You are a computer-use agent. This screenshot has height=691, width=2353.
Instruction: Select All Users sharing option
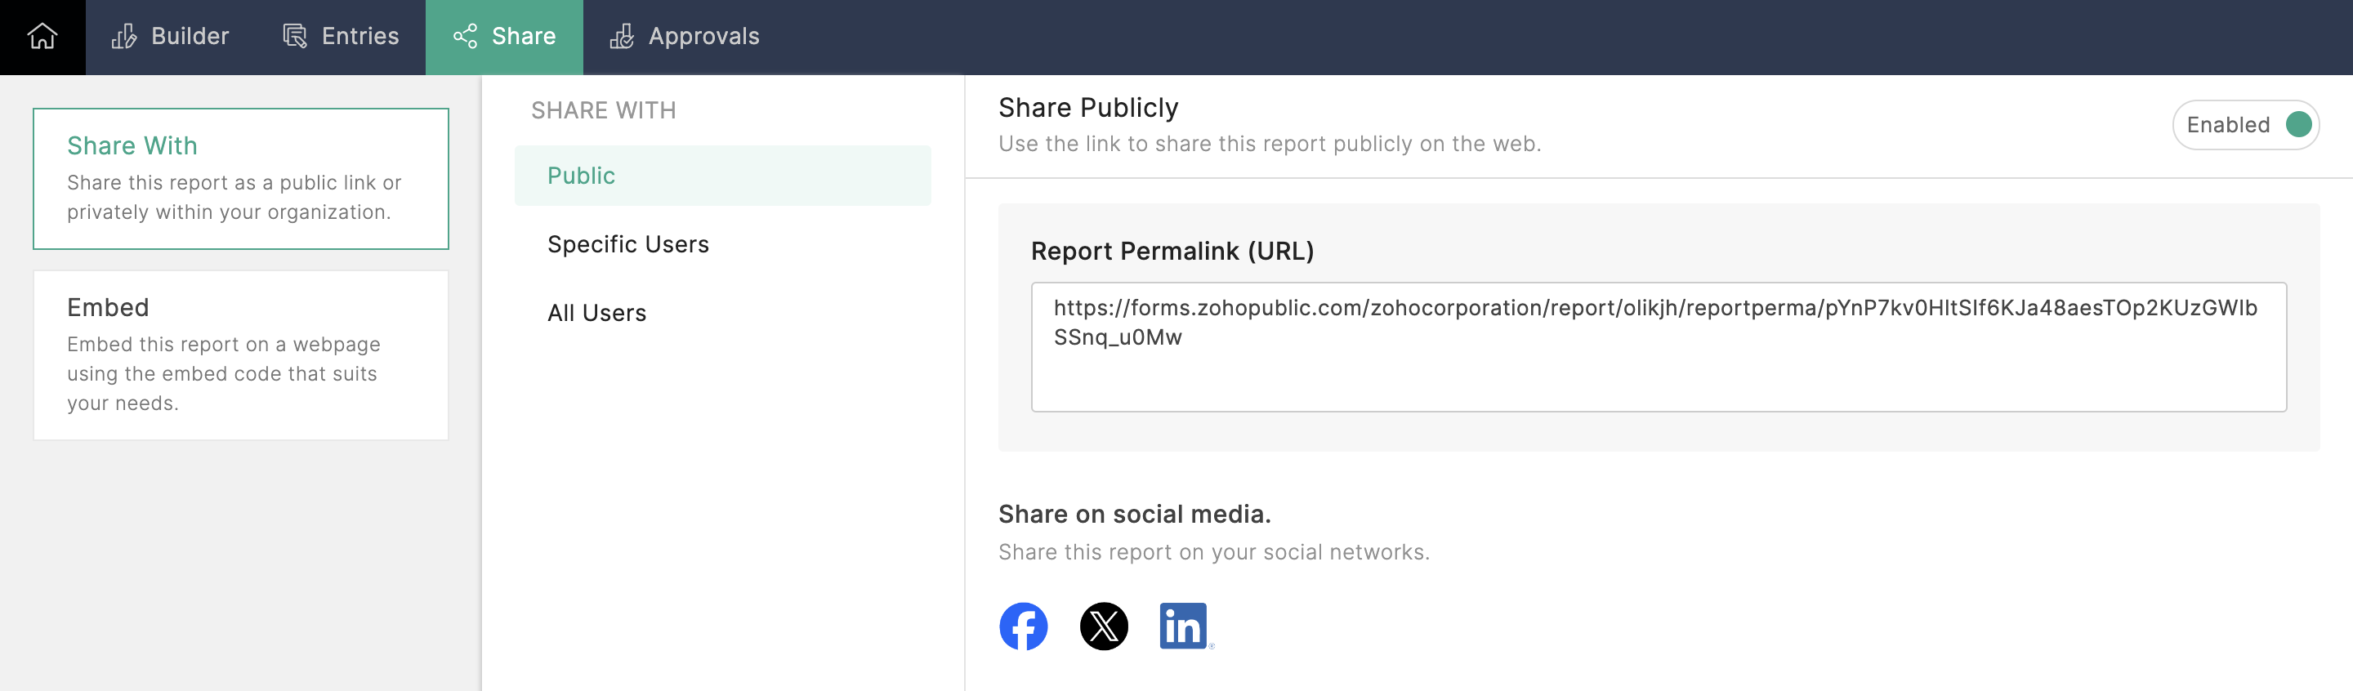click(x=596, y=313)
